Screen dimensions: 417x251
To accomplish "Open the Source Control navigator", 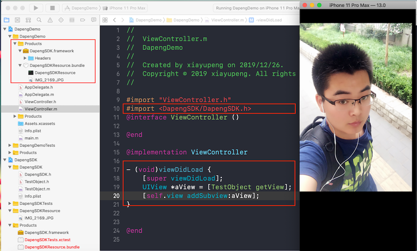I will pyautogui.click(x=18, y=20).
